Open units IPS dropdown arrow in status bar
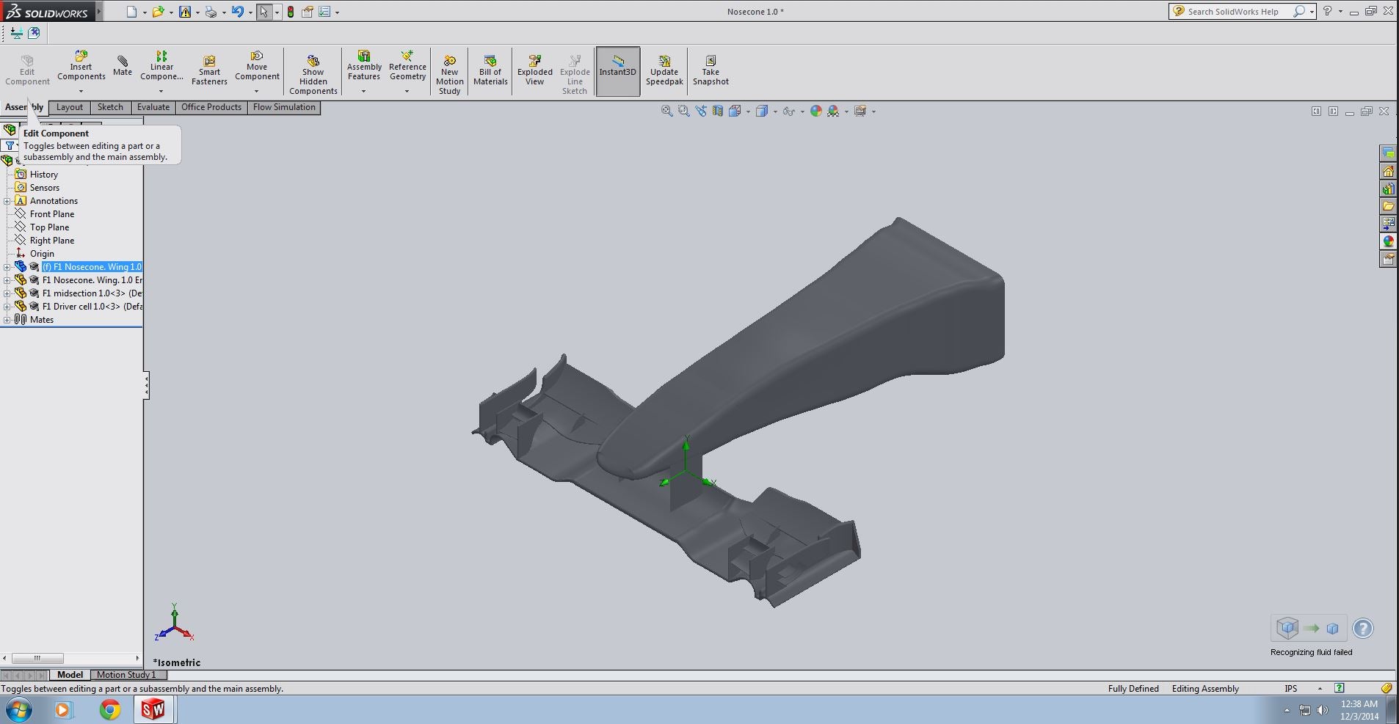Viewport: 1399px width, 724px height. pos(1320,689)
